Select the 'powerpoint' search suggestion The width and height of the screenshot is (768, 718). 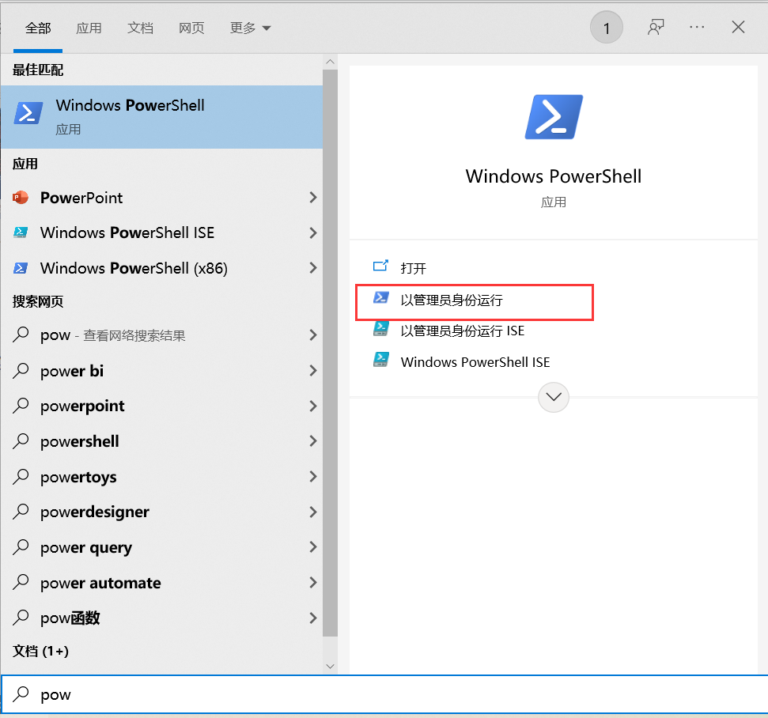tap(161, 406)
